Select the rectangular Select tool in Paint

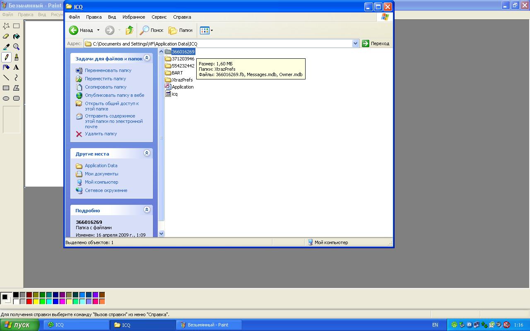[x=17, y=26]
